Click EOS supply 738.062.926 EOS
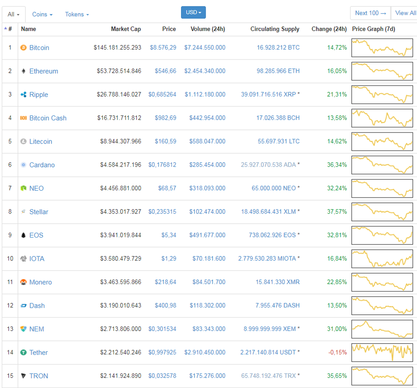The image size is (417, 388). click(x=272, y=235)
